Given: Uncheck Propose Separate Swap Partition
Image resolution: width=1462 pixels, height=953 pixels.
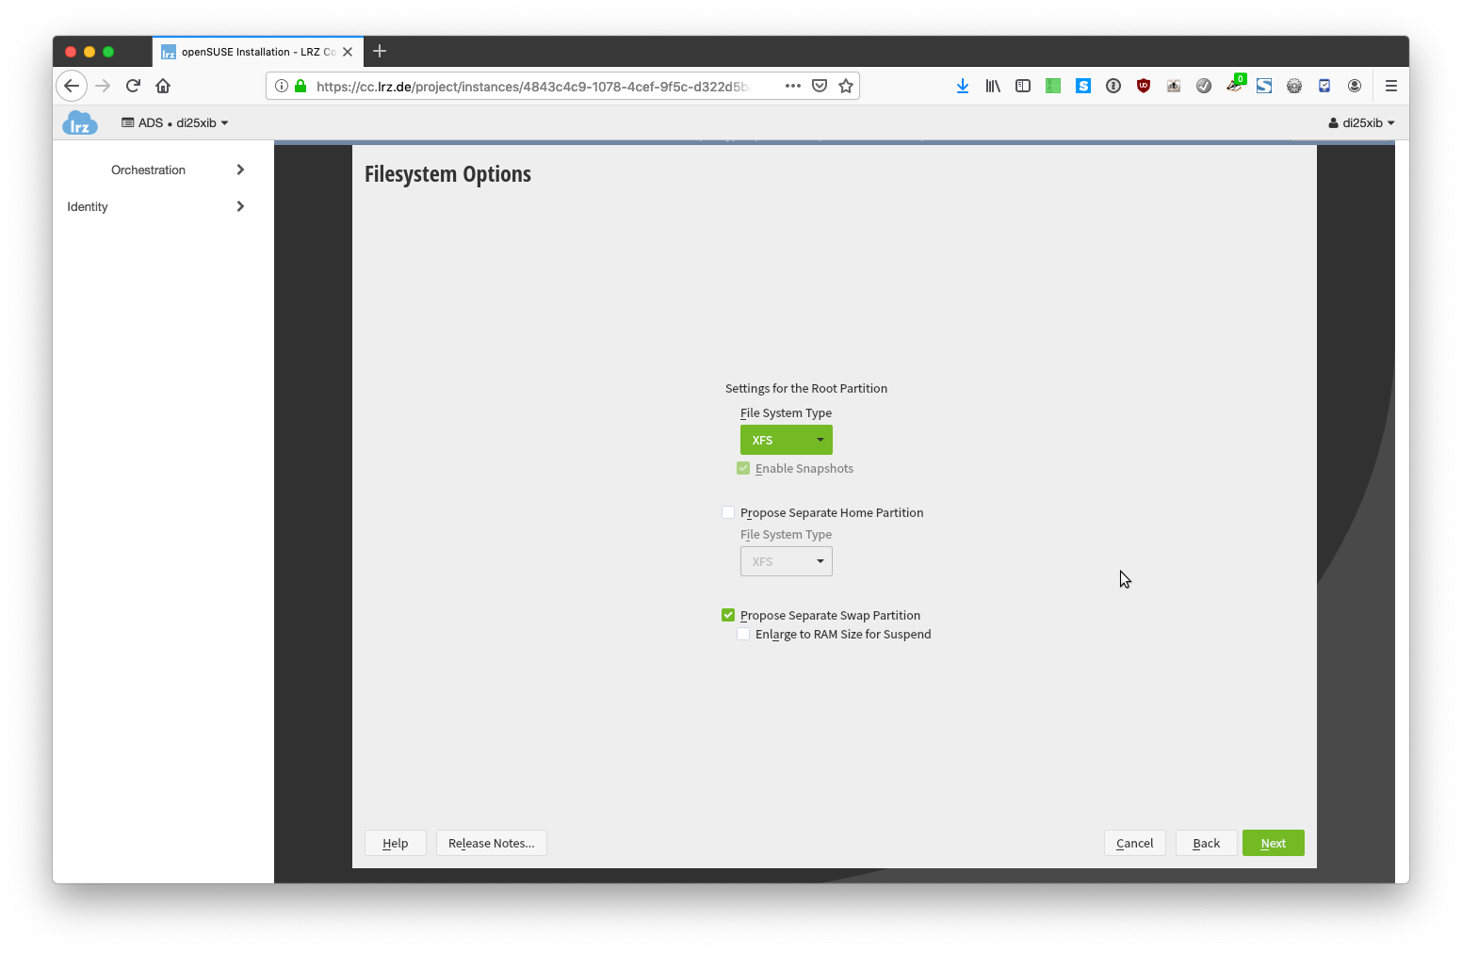Looking at the screenshot, I should [728, 615].
